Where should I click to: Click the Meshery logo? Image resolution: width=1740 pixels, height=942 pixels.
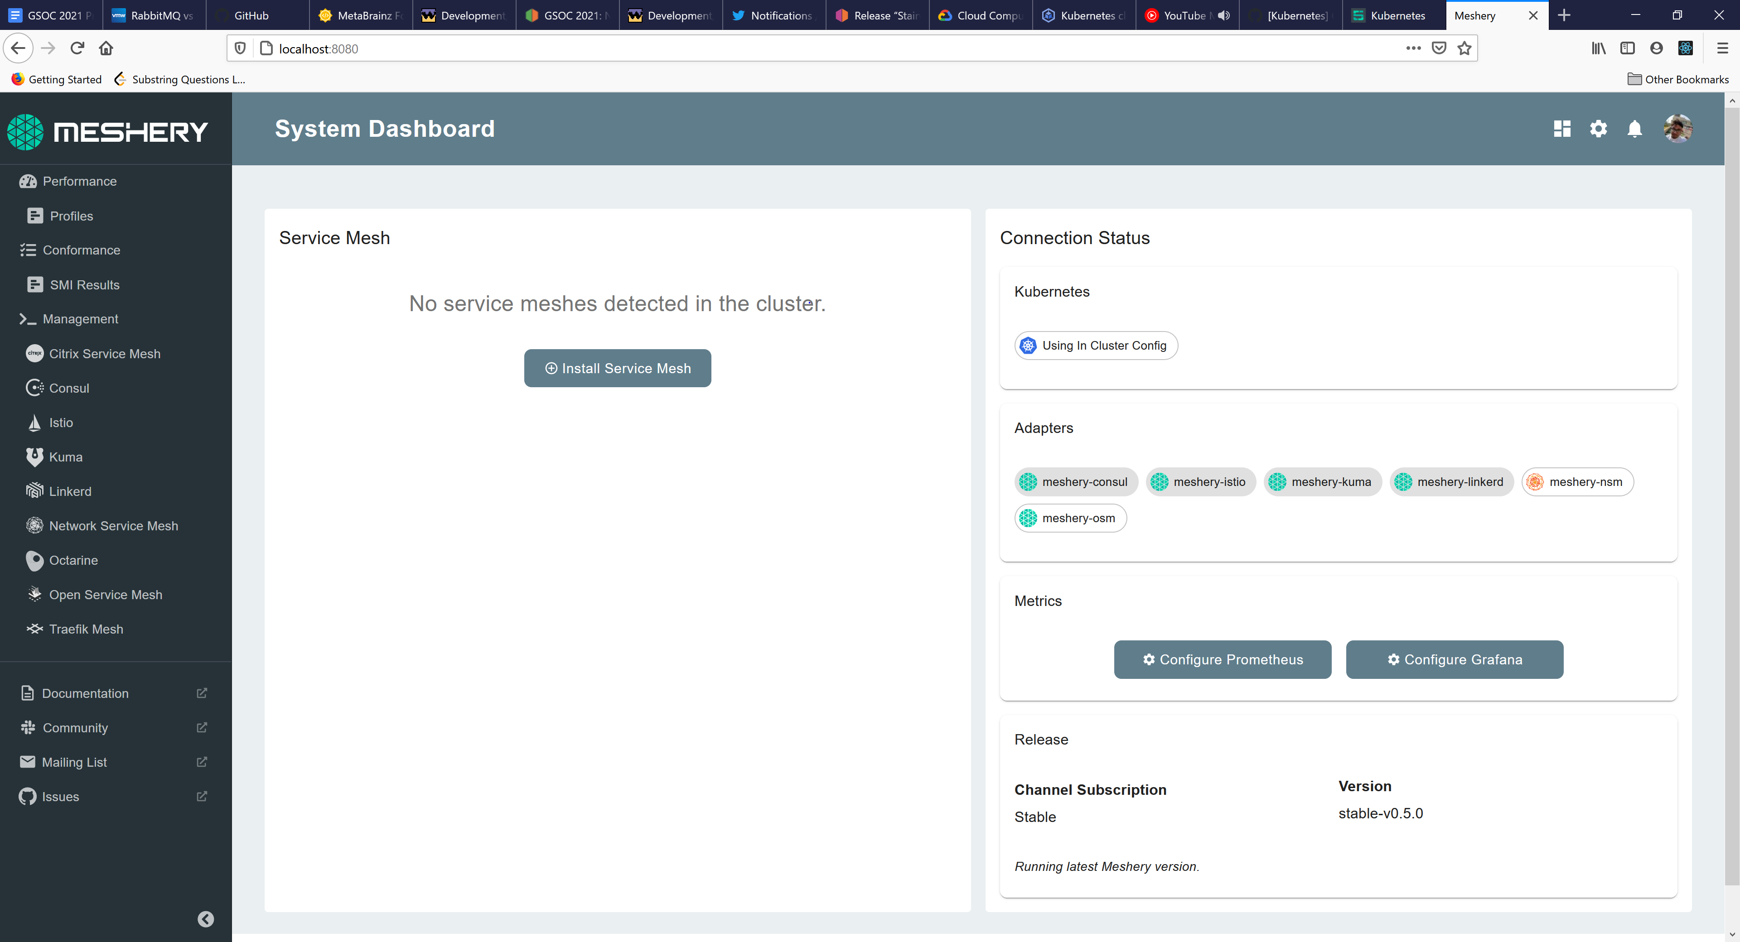click(108, 132)
